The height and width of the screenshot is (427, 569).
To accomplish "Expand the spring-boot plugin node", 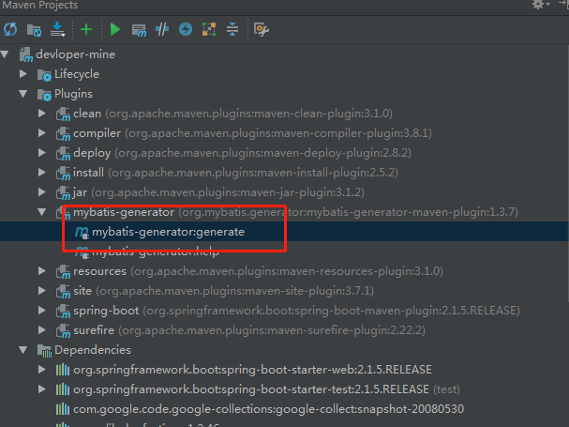I will (x=42, y=311).
